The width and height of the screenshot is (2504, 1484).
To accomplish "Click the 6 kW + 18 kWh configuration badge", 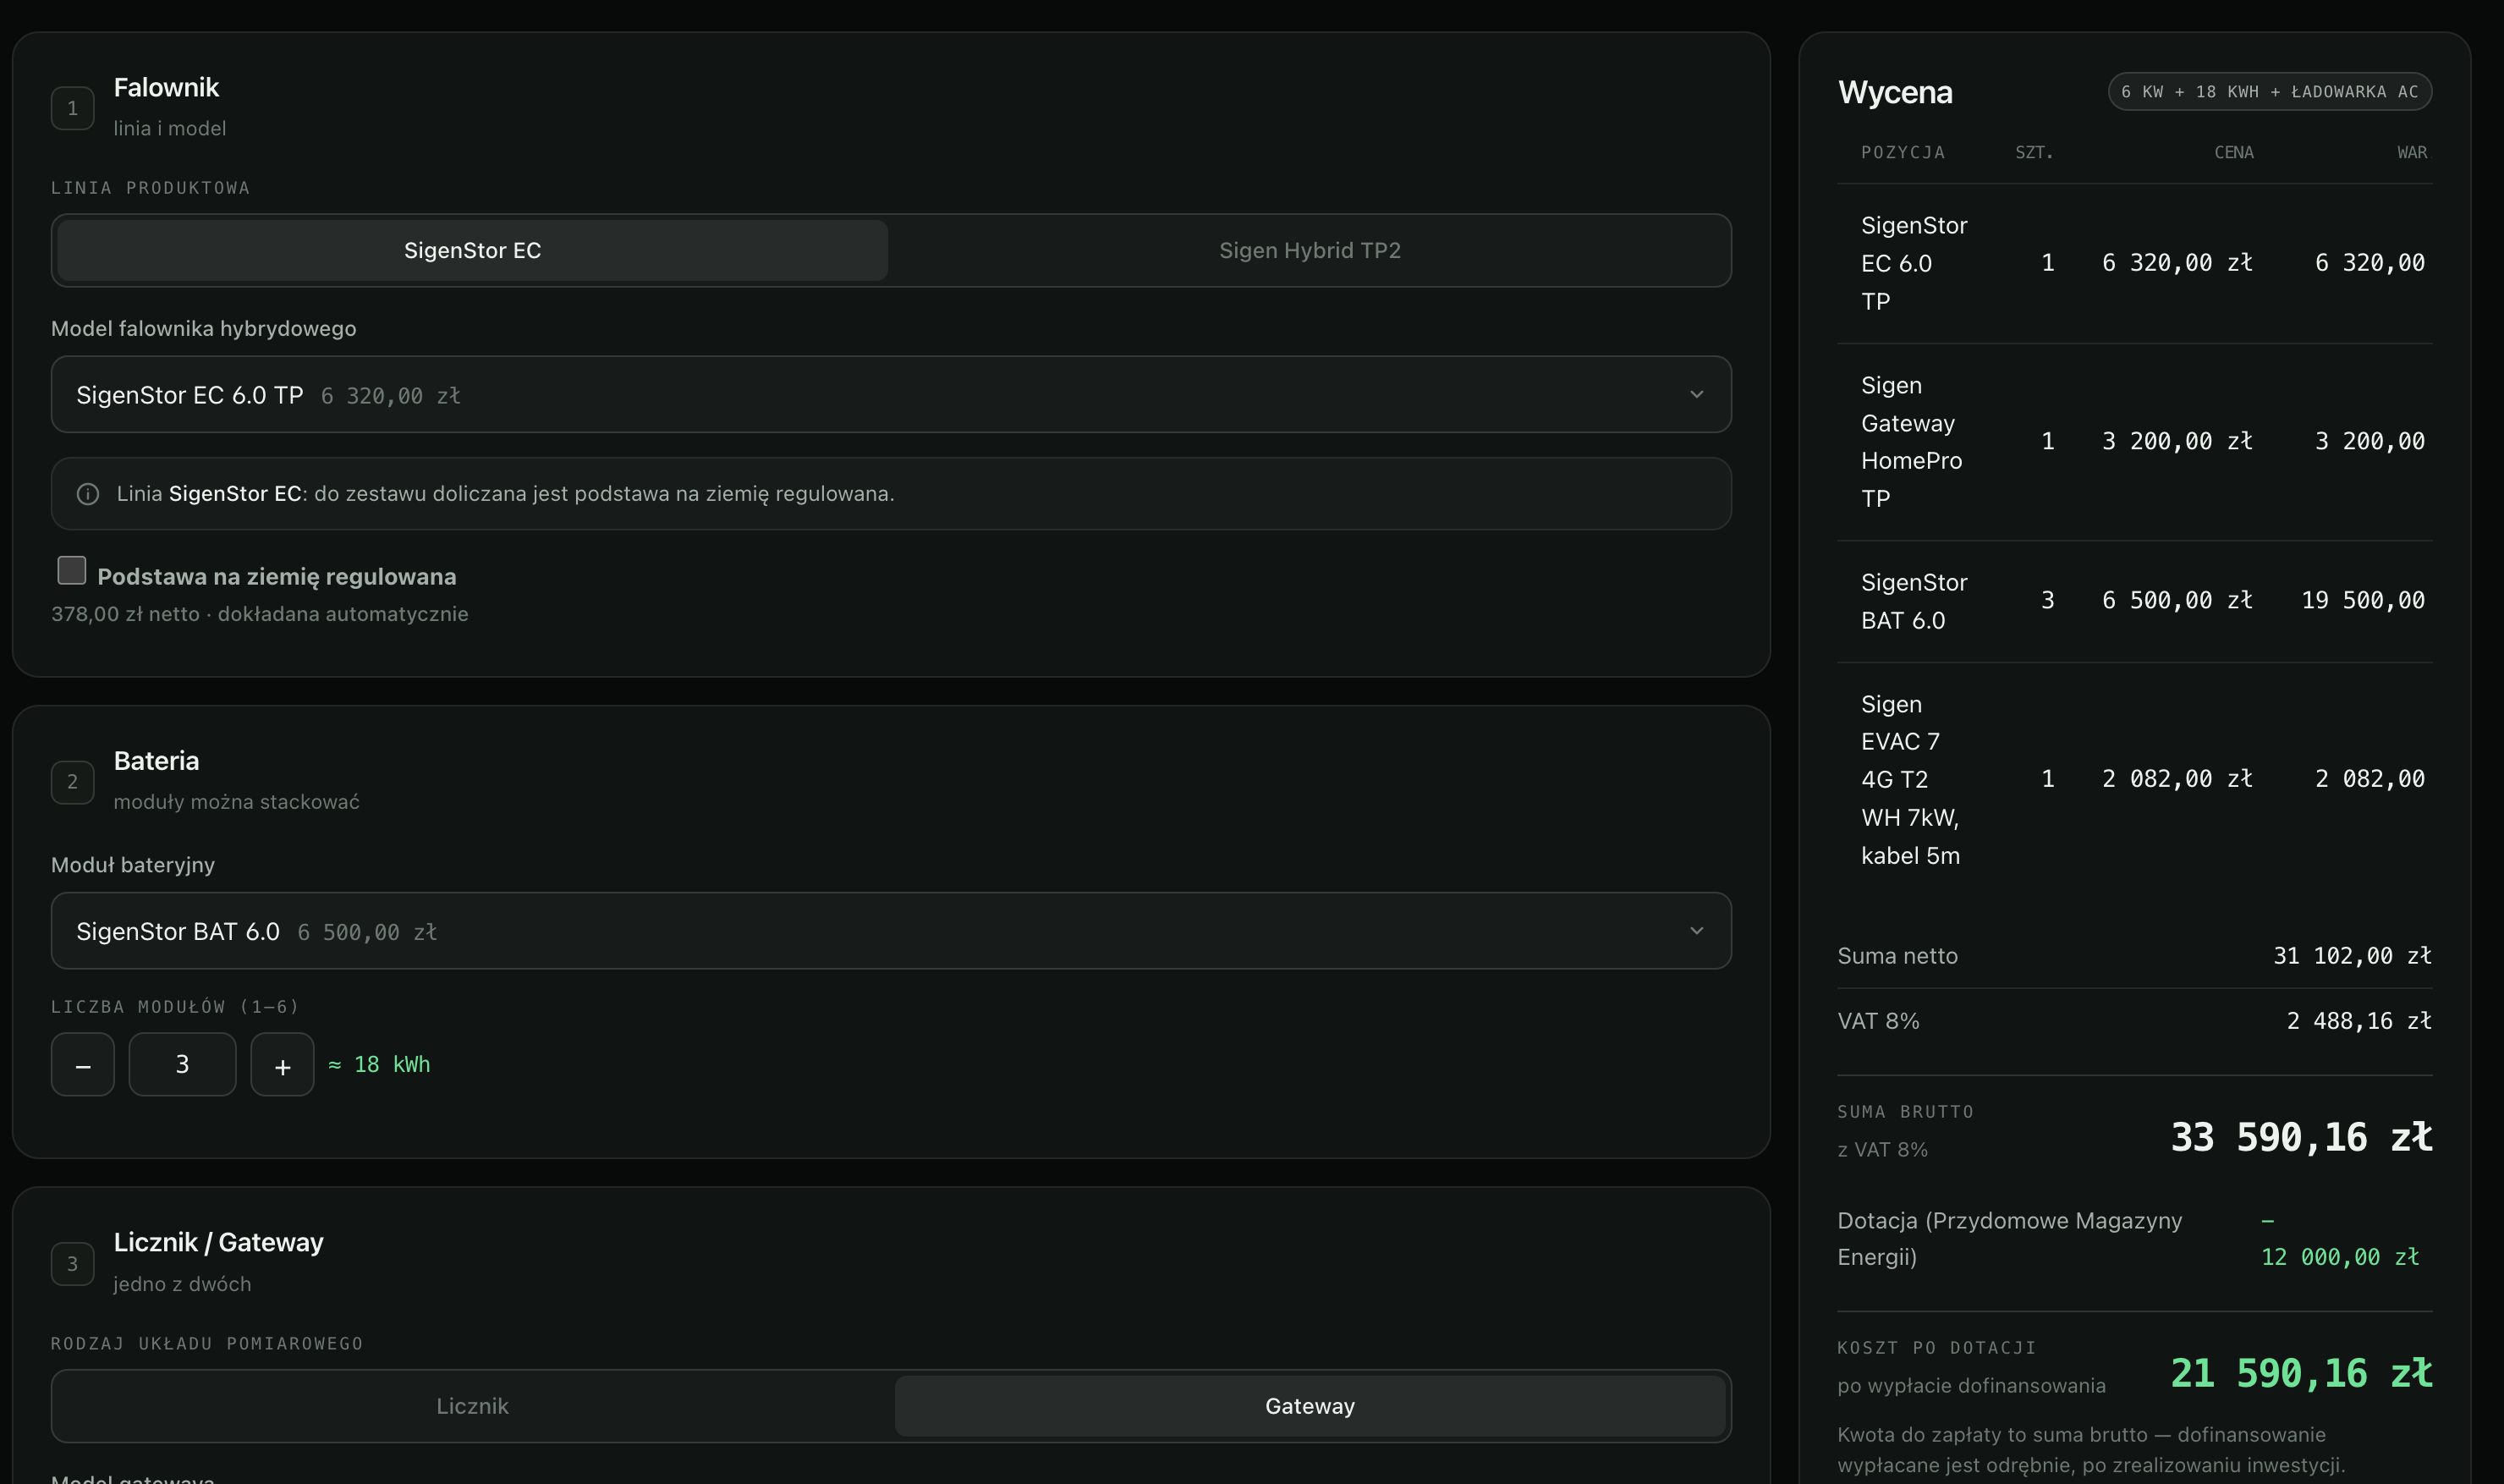I will pos(2270,92).
